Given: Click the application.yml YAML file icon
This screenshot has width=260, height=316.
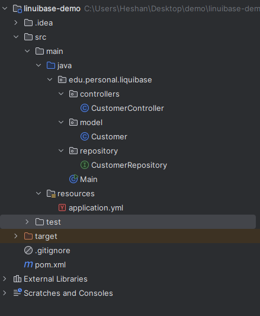Looking at the screenshot, I should 62,208.
